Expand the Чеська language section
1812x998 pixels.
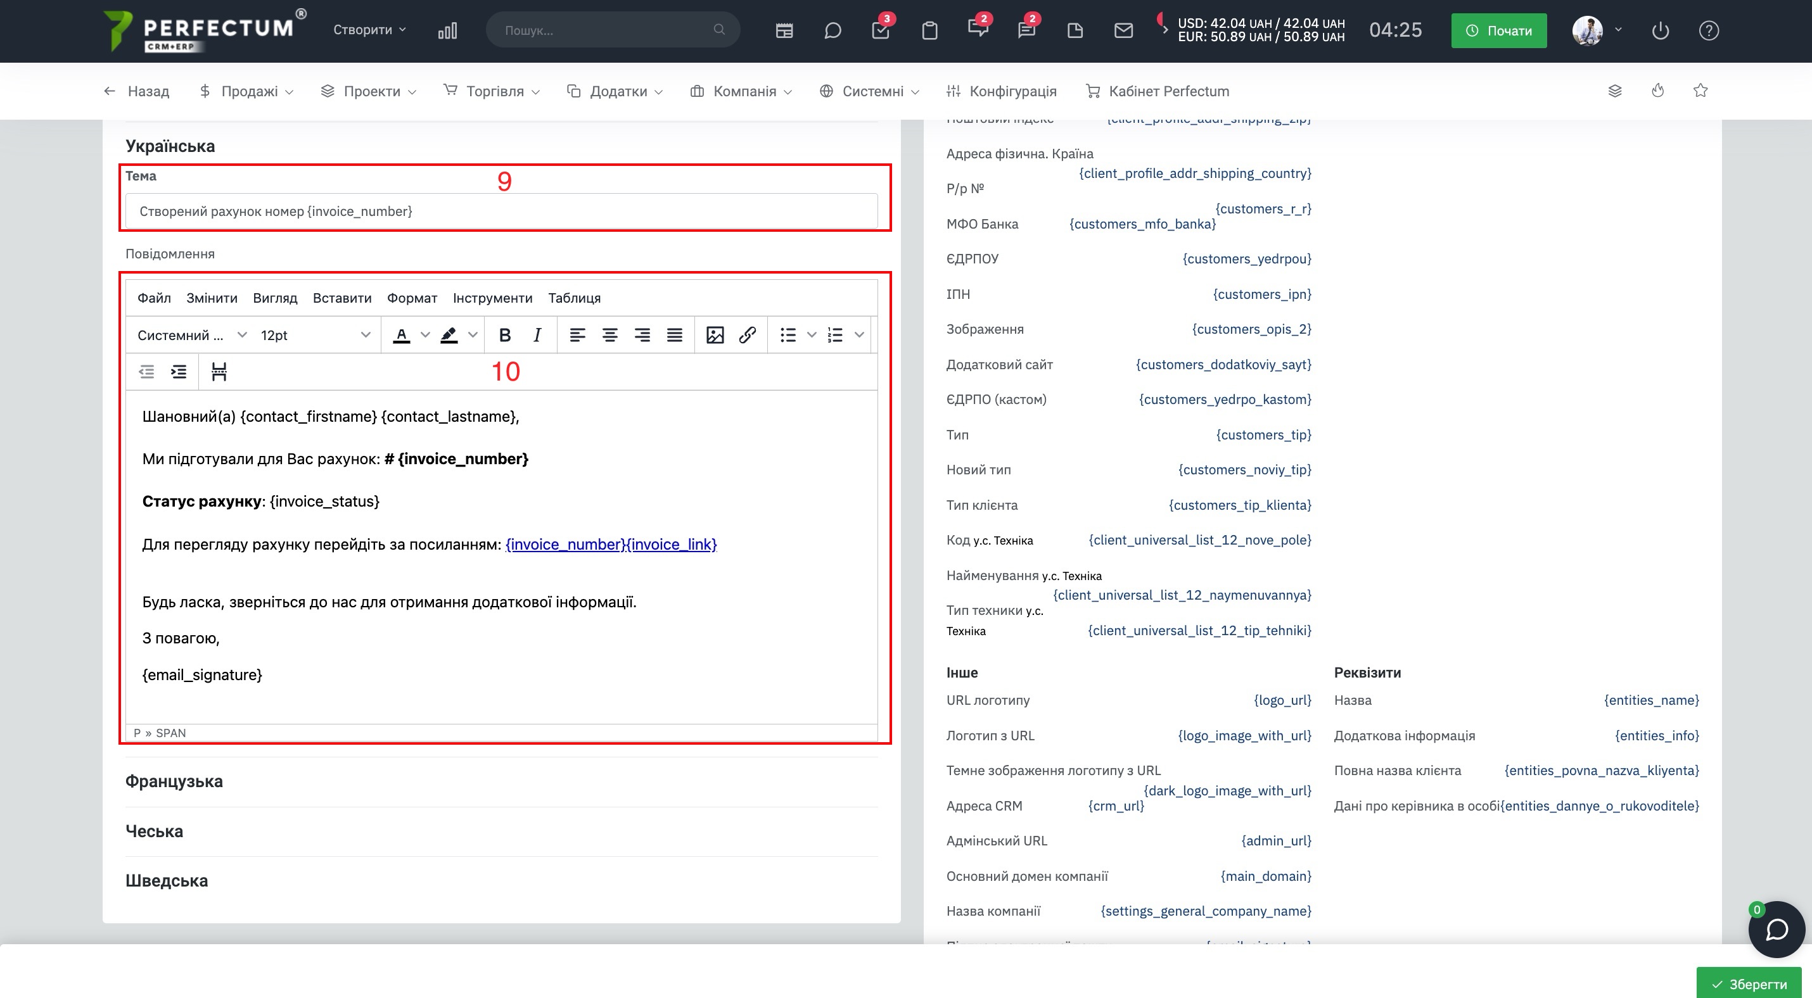[x=154, y=831]
